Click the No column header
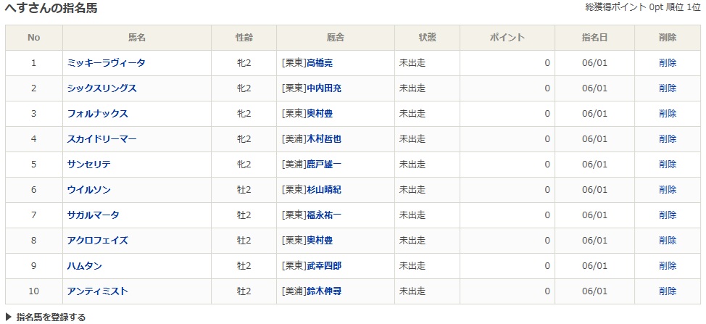The width and height of the screenshot is (706, 324). tap(34, 38)
